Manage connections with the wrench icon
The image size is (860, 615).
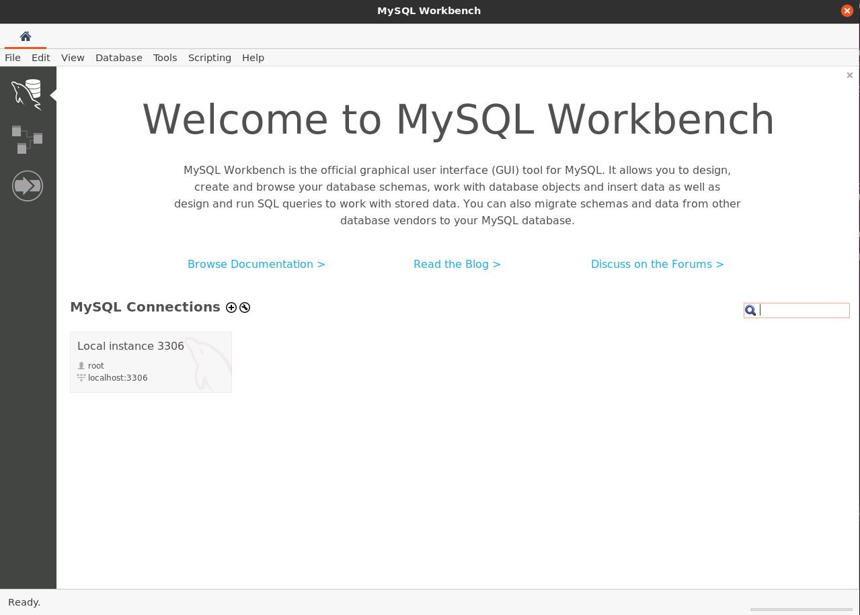tap(245, 307)
